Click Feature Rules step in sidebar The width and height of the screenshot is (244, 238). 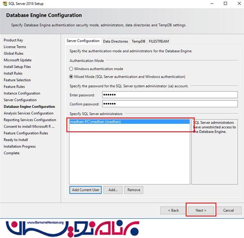pyautogui.click(x=14, y=86)
